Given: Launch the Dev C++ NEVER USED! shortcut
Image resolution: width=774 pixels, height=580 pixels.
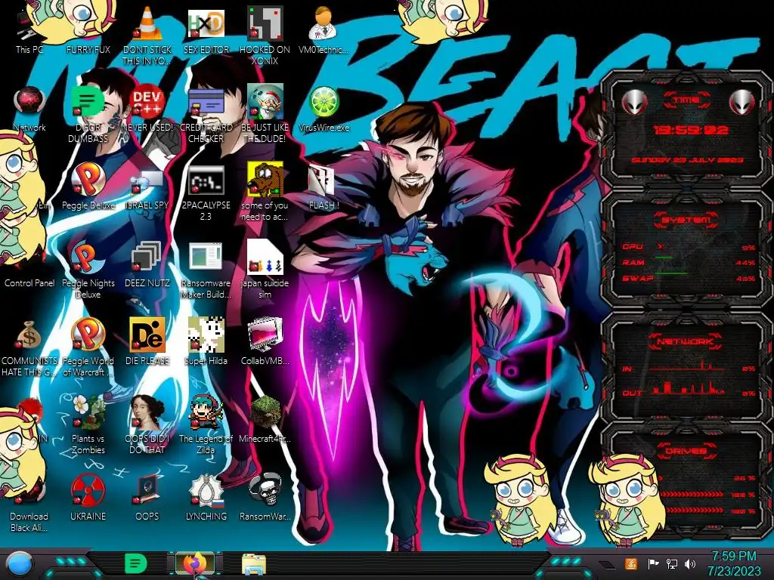Looking at the screenshot, I should [147, 102].
